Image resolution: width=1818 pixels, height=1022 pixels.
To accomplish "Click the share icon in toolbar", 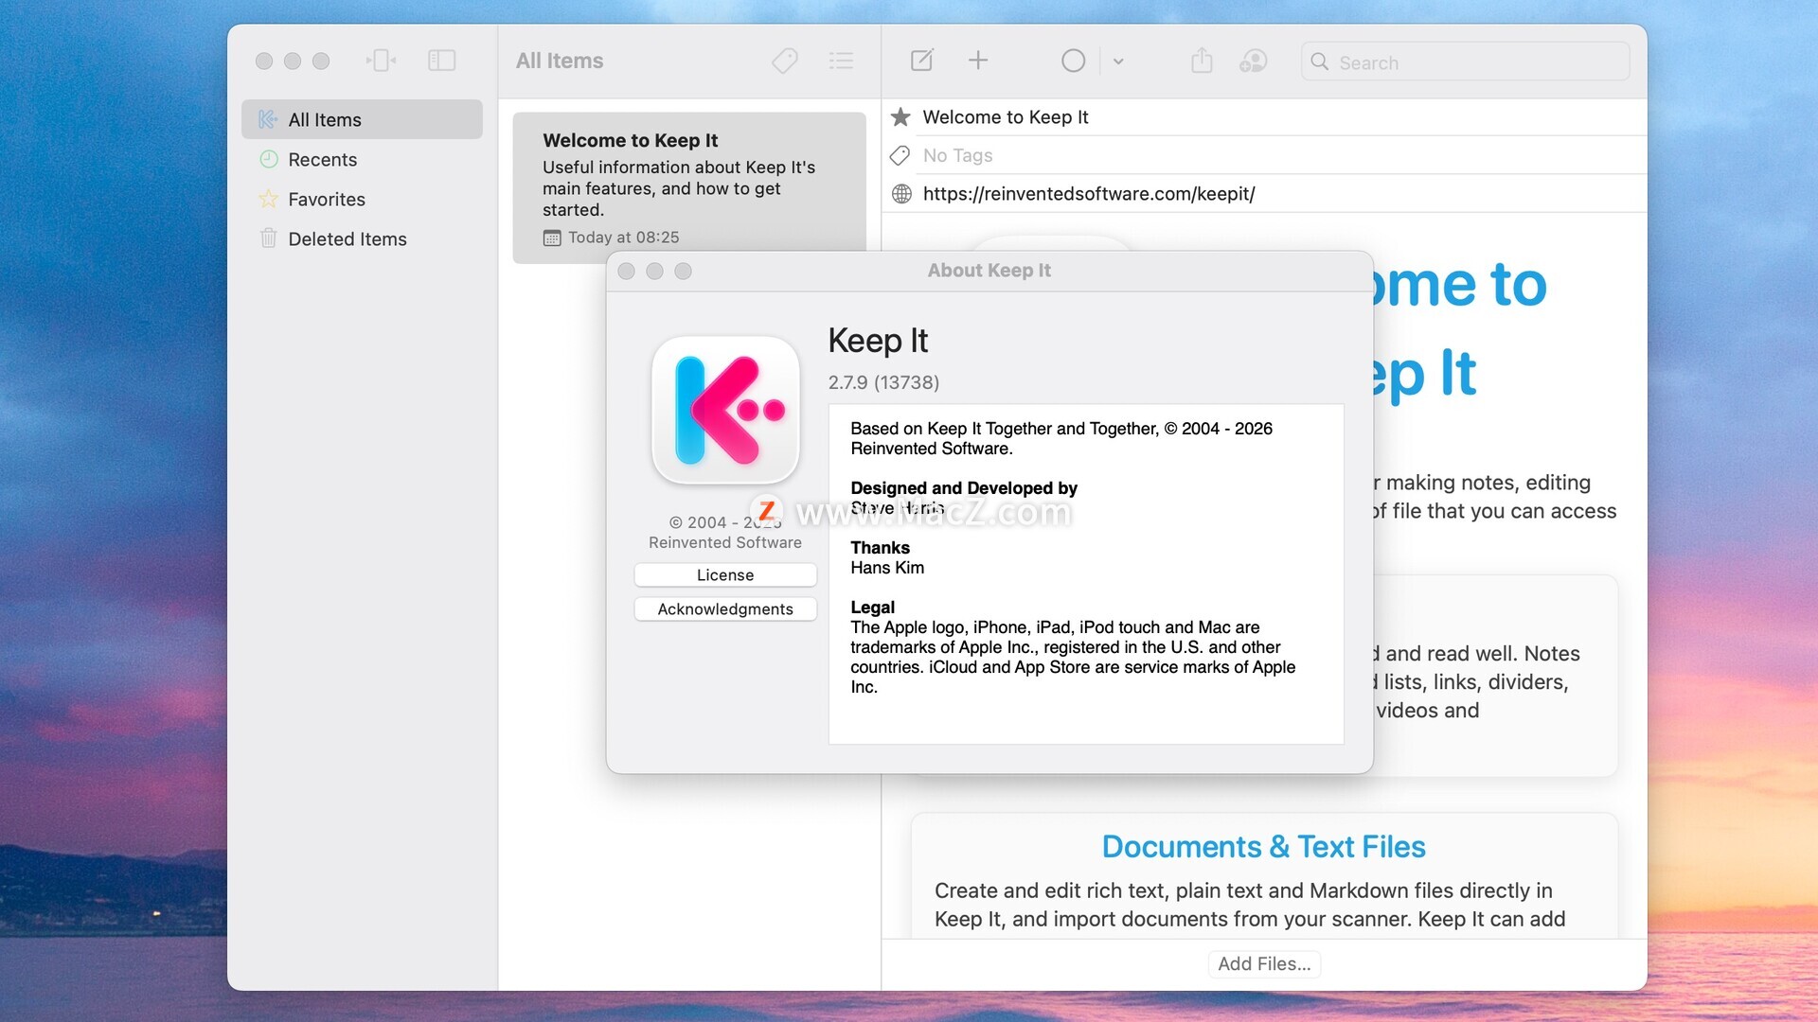I will [1202, 62].
